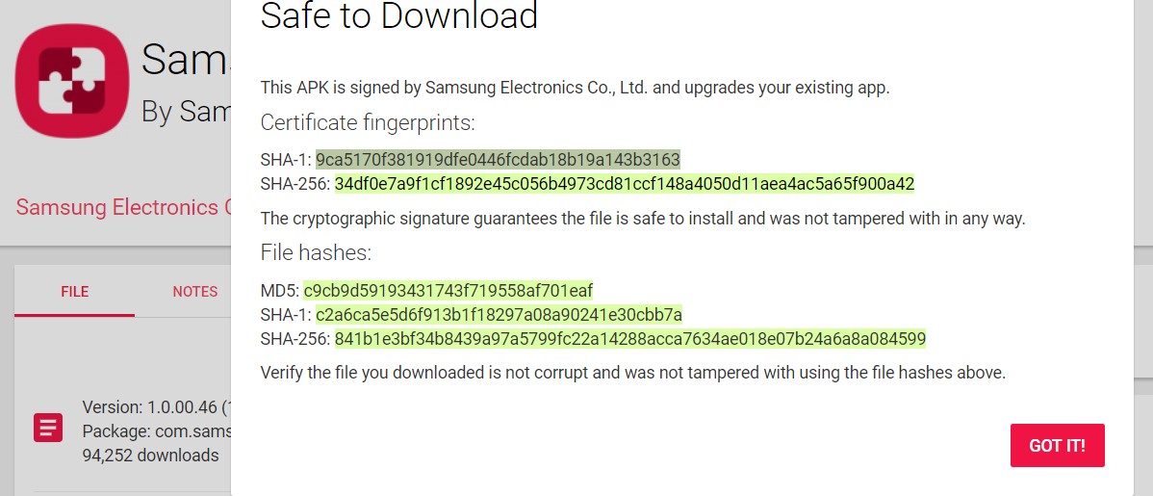Click the File hashes heading
Image resolution: width=1153 pixels, height=496 pixels.
click(317, 253)
